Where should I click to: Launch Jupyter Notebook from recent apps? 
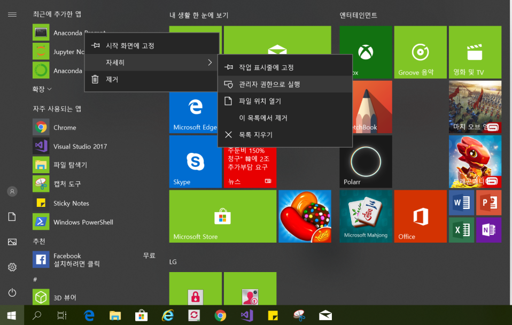tap(41, 51)
